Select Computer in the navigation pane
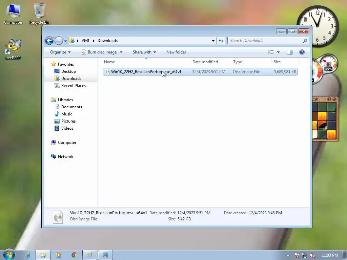Screen dimensions: 347x260 (67, 143)
